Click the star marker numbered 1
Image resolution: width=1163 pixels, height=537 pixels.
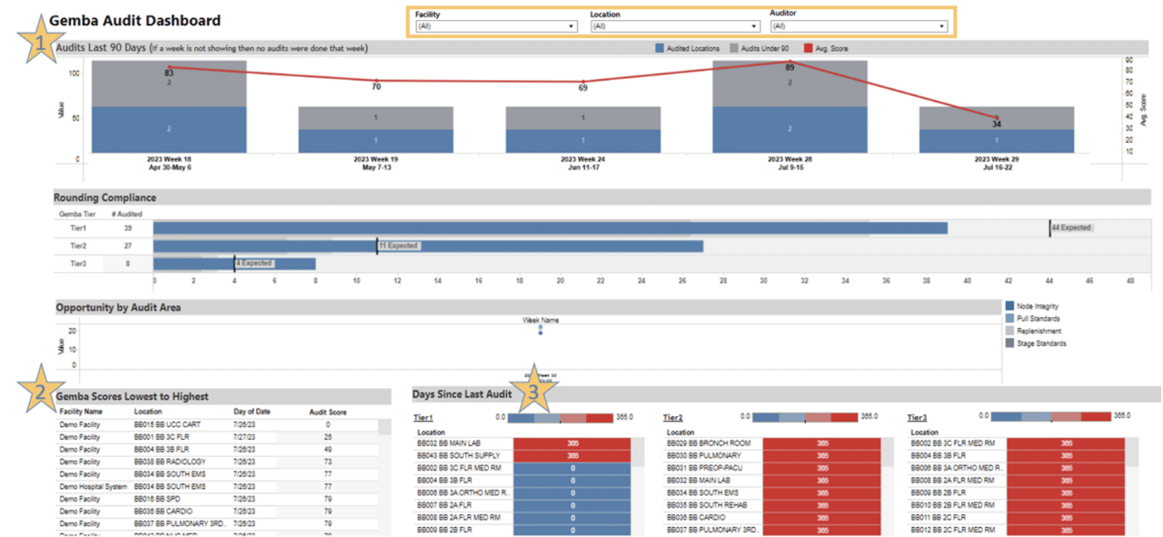(x=39, y=43)
